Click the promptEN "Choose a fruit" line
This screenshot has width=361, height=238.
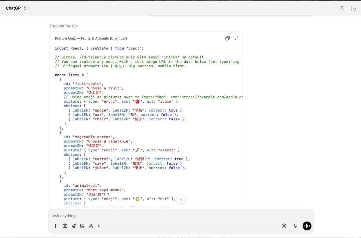coord(94,88)
